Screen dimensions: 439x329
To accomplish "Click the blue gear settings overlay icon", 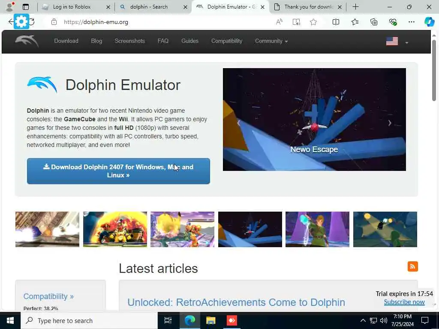I will click(21, 21).
